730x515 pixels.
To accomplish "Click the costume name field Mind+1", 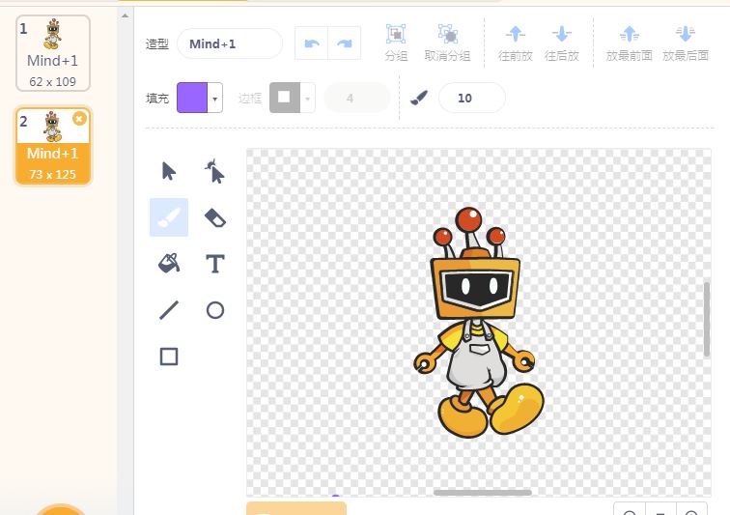I will (230, 43).
